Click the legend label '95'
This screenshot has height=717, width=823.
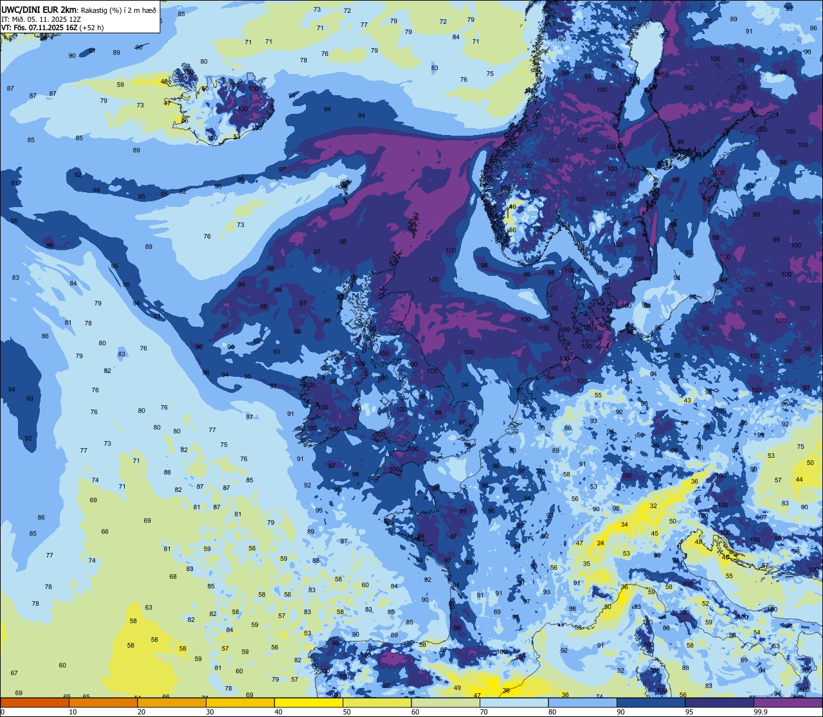(689, 712)
